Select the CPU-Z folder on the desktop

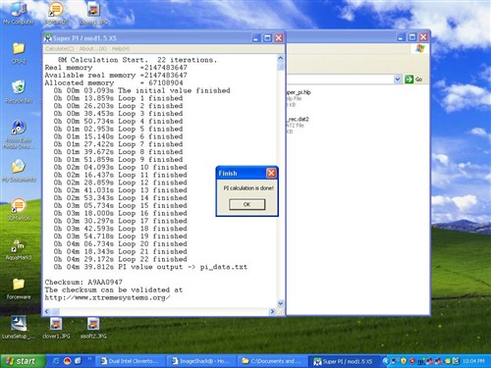coord(19,53)
